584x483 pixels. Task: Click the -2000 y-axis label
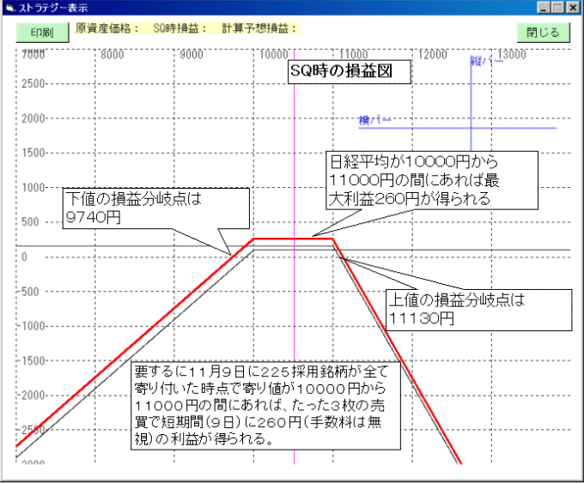coord(31,395)
